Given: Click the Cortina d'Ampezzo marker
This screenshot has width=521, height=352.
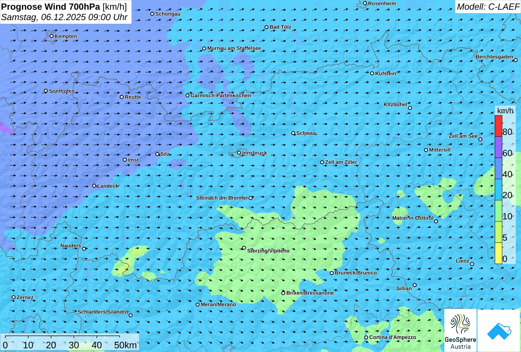Looking at the screenshot, I should tap(366, 337).
